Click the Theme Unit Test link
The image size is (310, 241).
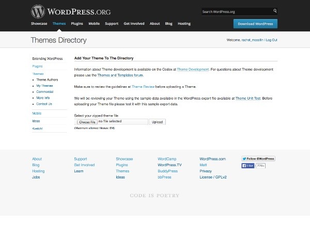pos(248,98)
